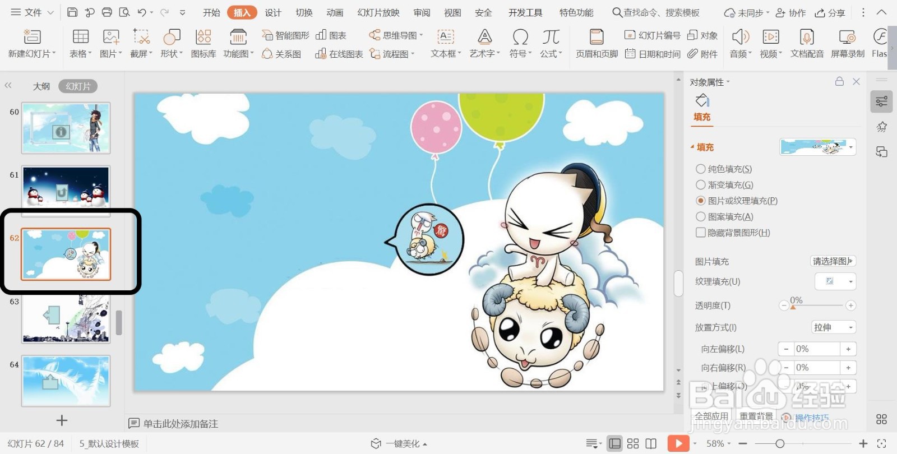The image size is (897, 454).
Task: Start slideshow with orange play button
Action: [678, 443]
